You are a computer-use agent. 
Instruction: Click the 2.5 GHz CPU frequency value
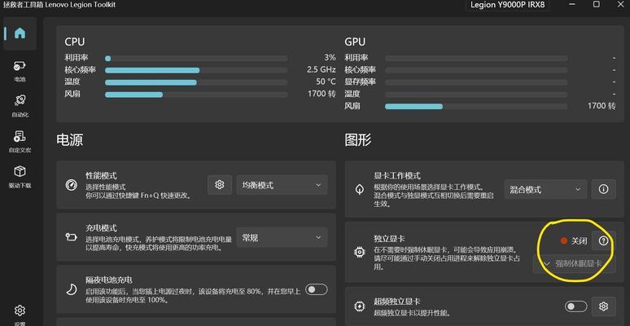[x=322, y=69]
